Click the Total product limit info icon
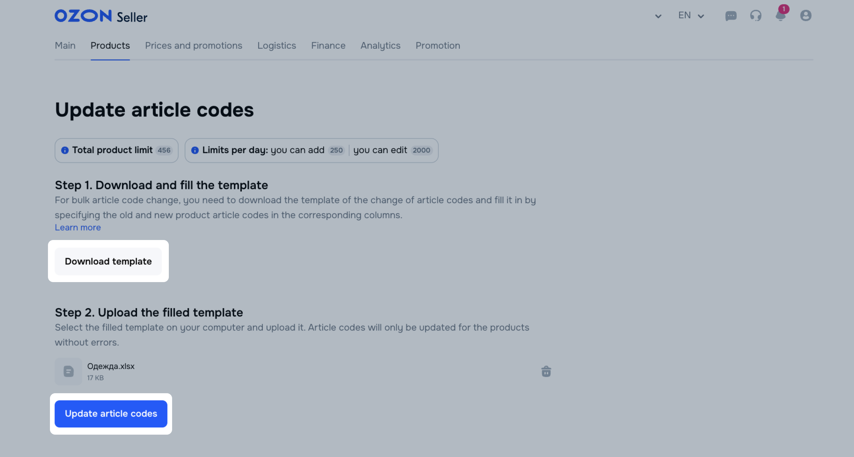Screen dimensions: 854x457 65,150
